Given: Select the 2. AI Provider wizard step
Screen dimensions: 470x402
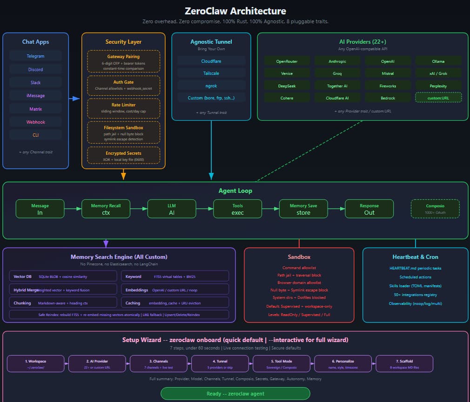Looking at the screenshot, I should pyautogui.click(x=97, y=364).
